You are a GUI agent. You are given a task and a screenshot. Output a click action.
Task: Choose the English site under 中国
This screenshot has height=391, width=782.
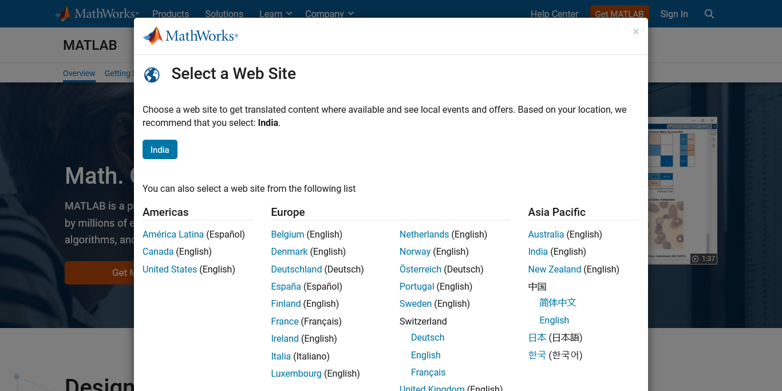click(554, 320)
